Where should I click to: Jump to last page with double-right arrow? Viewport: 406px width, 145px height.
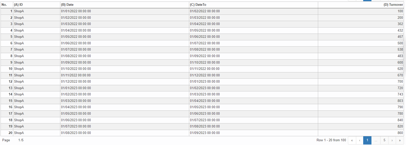point(400,140)
